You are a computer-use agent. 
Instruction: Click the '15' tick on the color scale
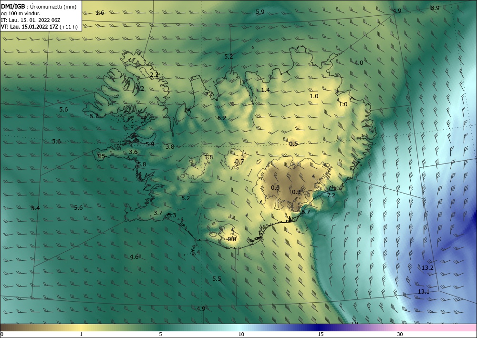pos(321,334)
